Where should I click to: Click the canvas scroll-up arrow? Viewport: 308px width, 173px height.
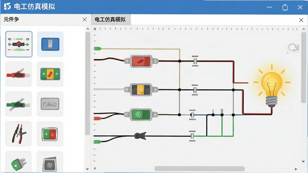(303, 29)
